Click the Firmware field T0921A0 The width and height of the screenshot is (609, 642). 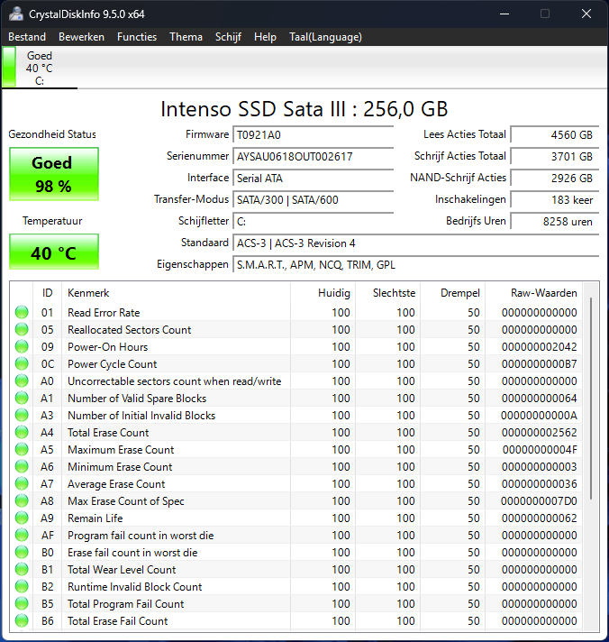[313, 134]
